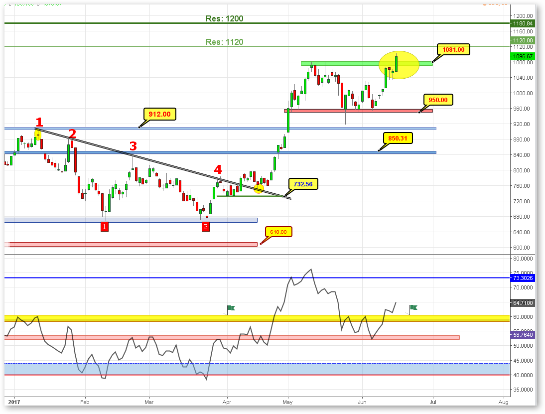
Task: Click the 732.56 trendline callout
Action: 303,184
